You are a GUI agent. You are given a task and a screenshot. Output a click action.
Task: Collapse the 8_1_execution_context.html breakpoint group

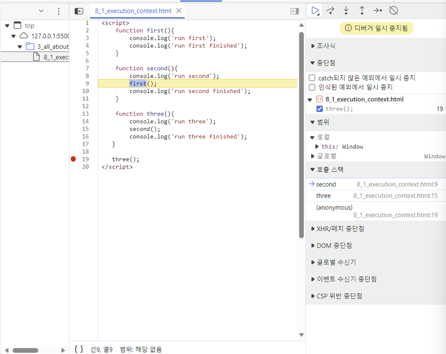310,100
